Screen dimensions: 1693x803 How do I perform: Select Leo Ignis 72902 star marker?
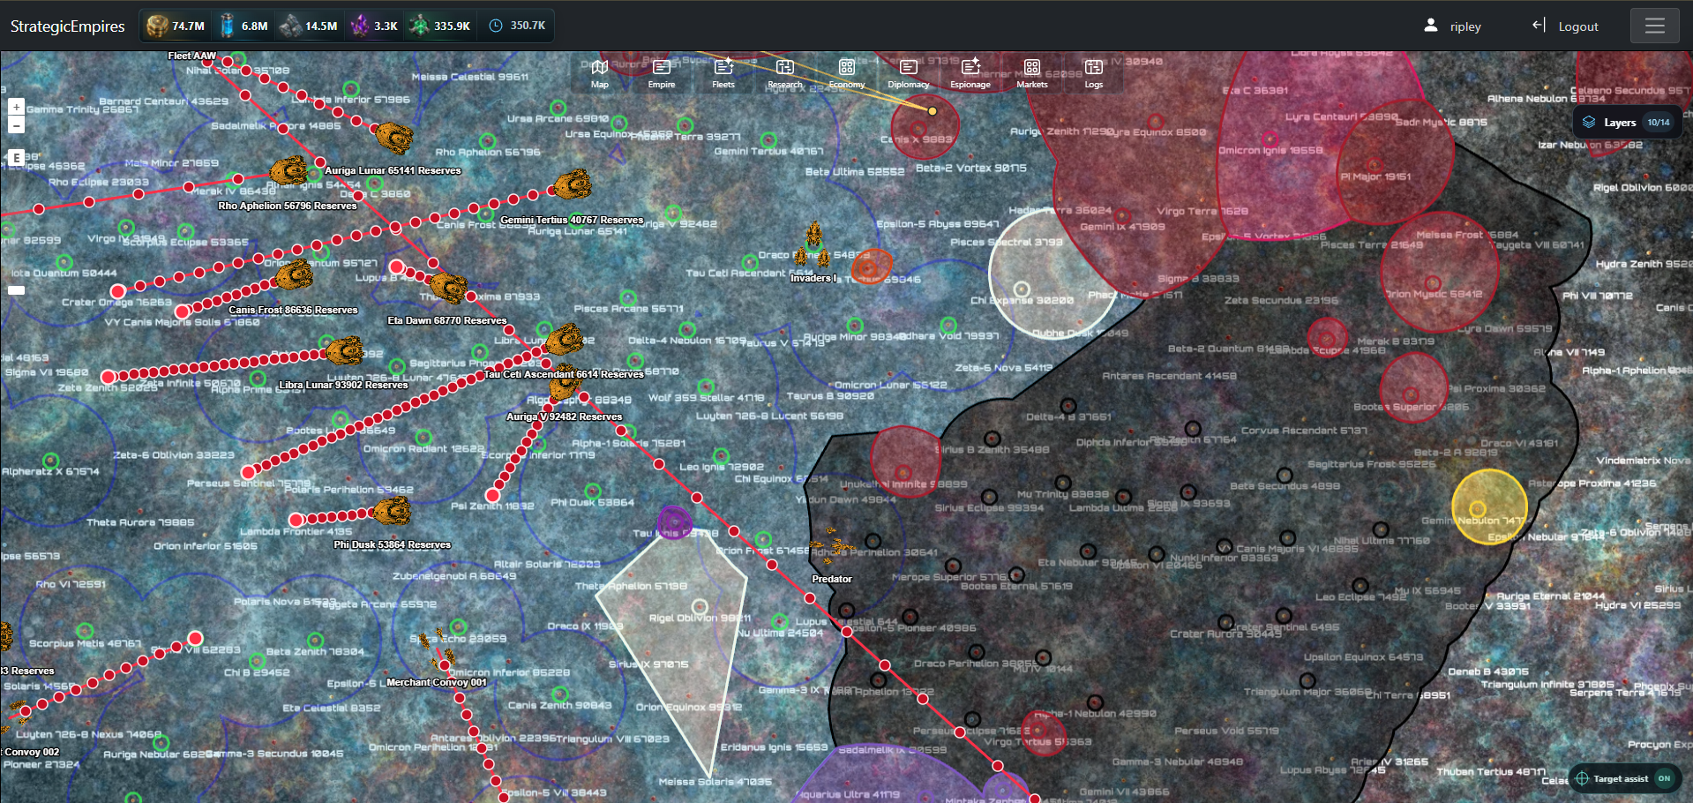pos(721,455)
